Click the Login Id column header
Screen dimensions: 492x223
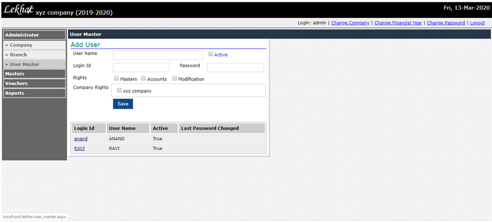point(89,128)
